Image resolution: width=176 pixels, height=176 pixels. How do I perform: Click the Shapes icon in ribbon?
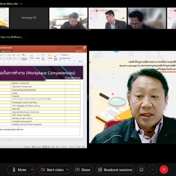(38, 56)
